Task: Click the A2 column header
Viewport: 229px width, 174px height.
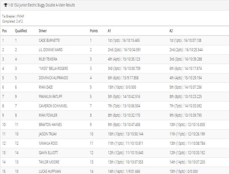Action: [171, 31]
